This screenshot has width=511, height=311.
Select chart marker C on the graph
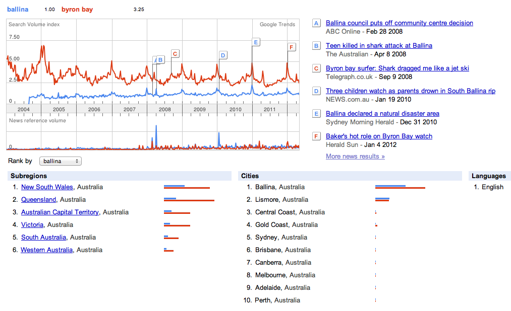pyautogui.click(x=175, y=54)
